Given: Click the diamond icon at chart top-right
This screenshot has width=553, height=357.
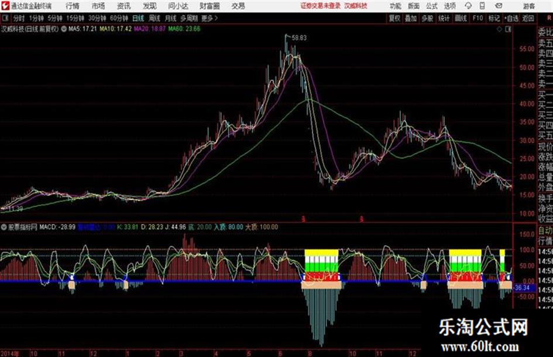Looking at the screenshot, I should click(x=499, y=29).
